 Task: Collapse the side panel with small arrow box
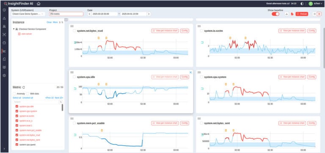tap(66, 20)
